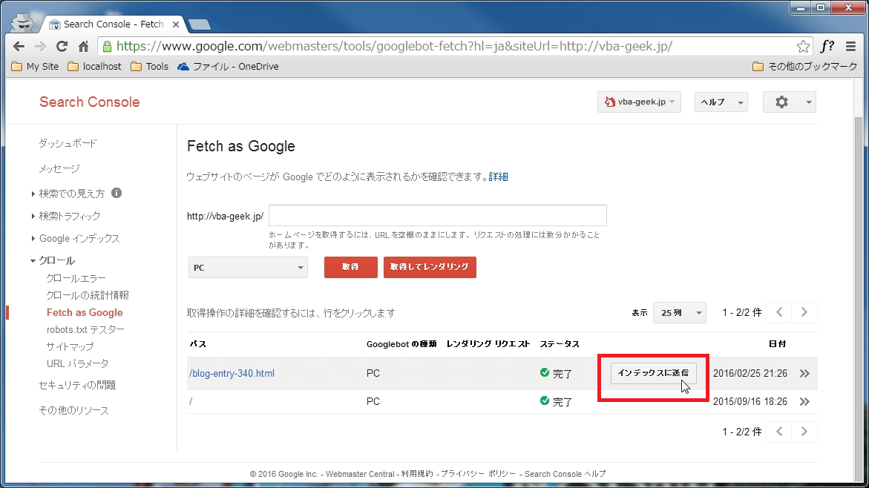The height and width of the screenshot is (488, 869).
Task: Go to next page of results (top)
Action: [804, 313]
